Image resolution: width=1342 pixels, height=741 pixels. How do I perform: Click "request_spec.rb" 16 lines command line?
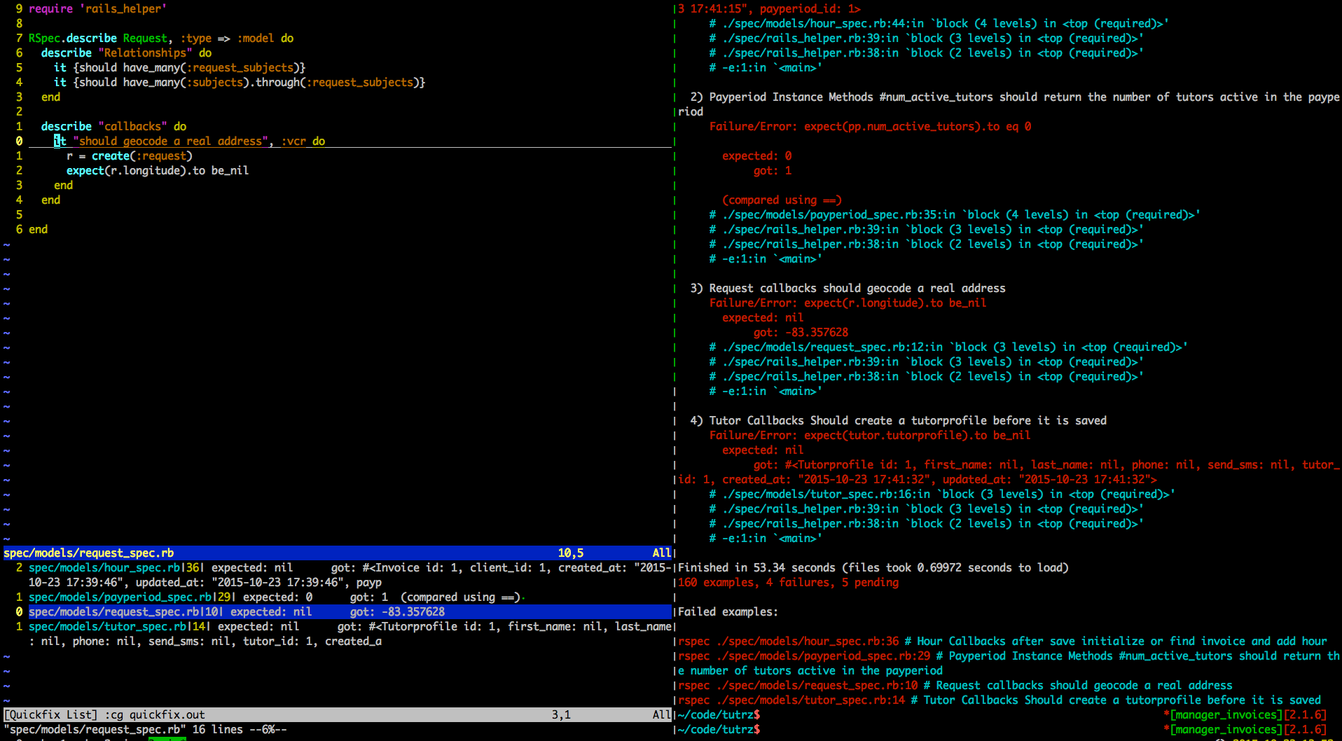145,729
